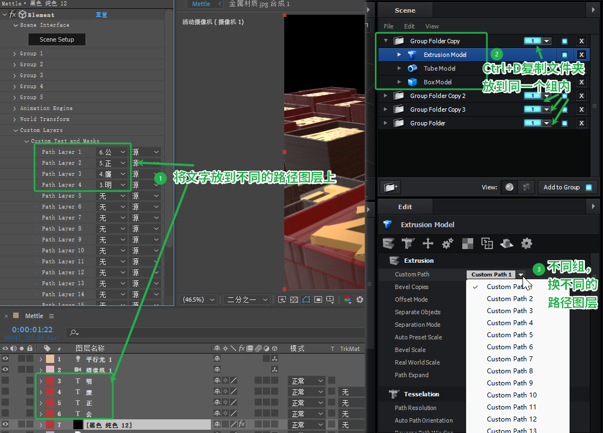Toggle visibility square of Group Folder

coord(565,123)
